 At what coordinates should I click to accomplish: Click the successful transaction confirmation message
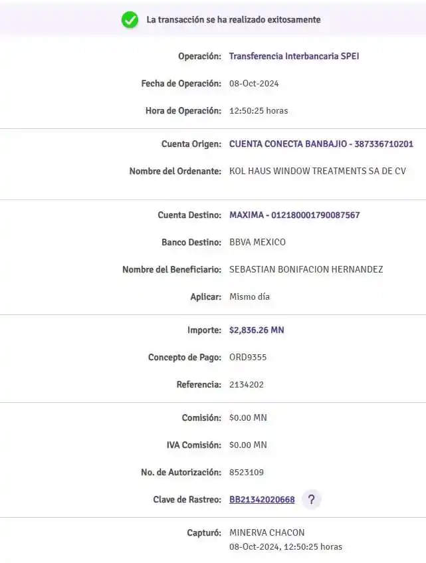point(233,20)
